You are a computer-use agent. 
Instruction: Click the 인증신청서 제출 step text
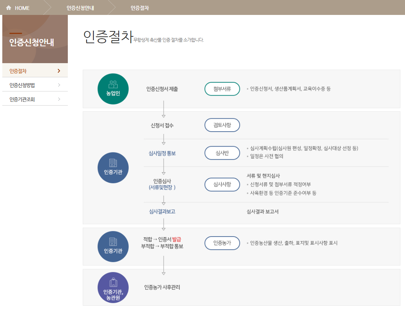162,89
